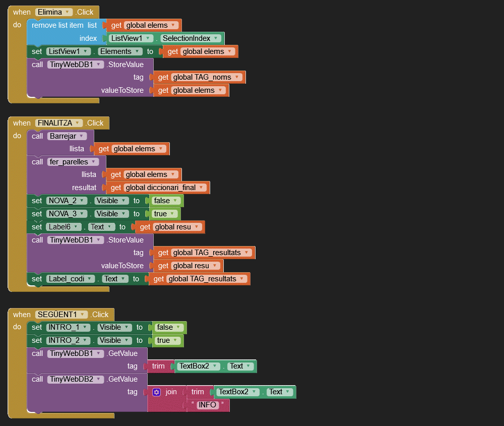The height and width of the screenshot is (426, 504).
Task: Click the blue gear mutator icon on join block
Action: click(x=156, y=392)
